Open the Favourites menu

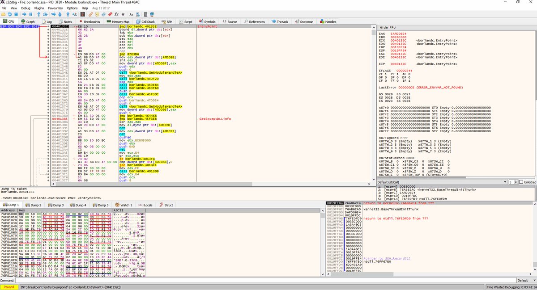click(55, 8)
